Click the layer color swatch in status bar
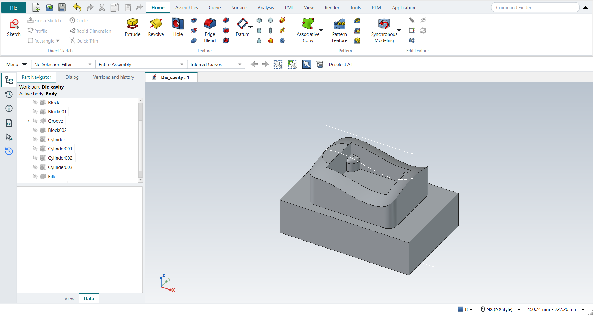This screenshot has width=593, height=315. click(461, 309)
